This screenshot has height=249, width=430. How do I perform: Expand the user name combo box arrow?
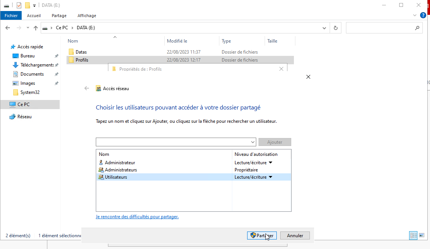(253, 142)
